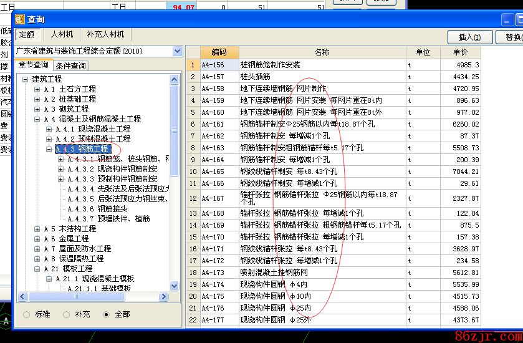Click the 插入 button

pyautogui.click(x=469, y=37)
